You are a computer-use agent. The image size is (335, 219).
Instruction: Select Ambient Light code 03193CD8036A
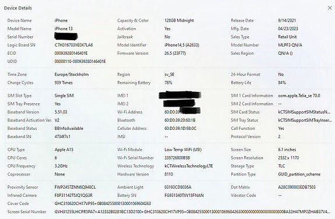[x=178, y=187]
